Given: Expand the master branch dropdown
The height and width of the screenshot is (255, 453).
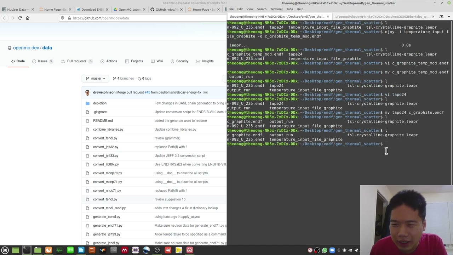Looking at the screenshot, I should tap(96, 78).
